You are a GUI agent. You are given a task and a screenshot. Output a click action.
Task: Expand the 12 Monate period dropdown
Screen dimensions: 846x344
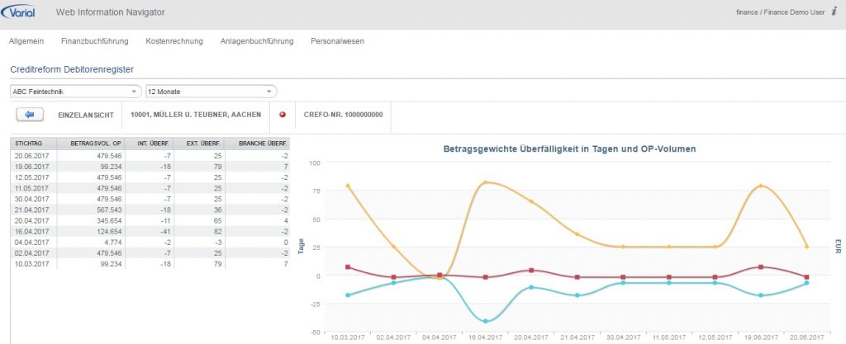coord(211,91)
